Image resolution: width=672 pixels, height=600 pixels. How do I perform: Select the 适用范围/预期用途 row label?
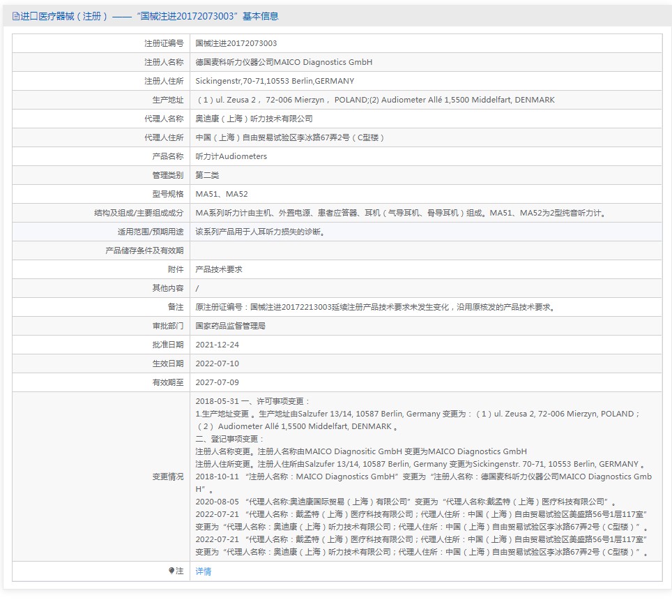coord(151,232)
